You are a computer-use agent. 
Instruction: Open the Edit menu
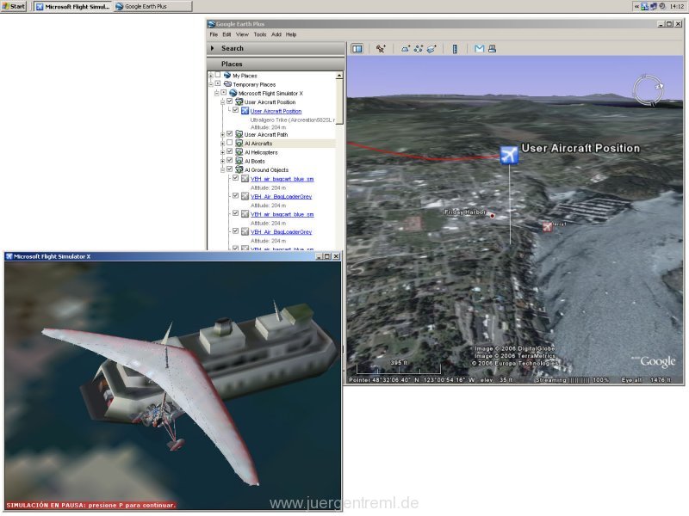coord(227,34)
